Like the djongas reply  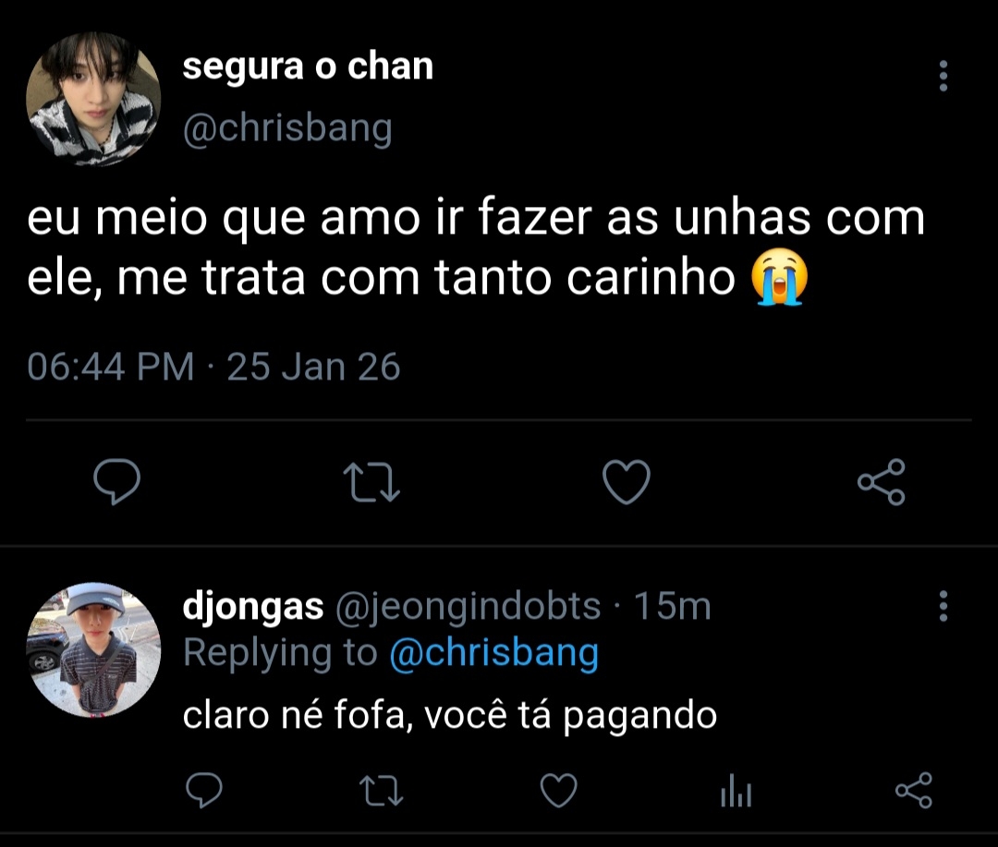(x=558, y=792)
